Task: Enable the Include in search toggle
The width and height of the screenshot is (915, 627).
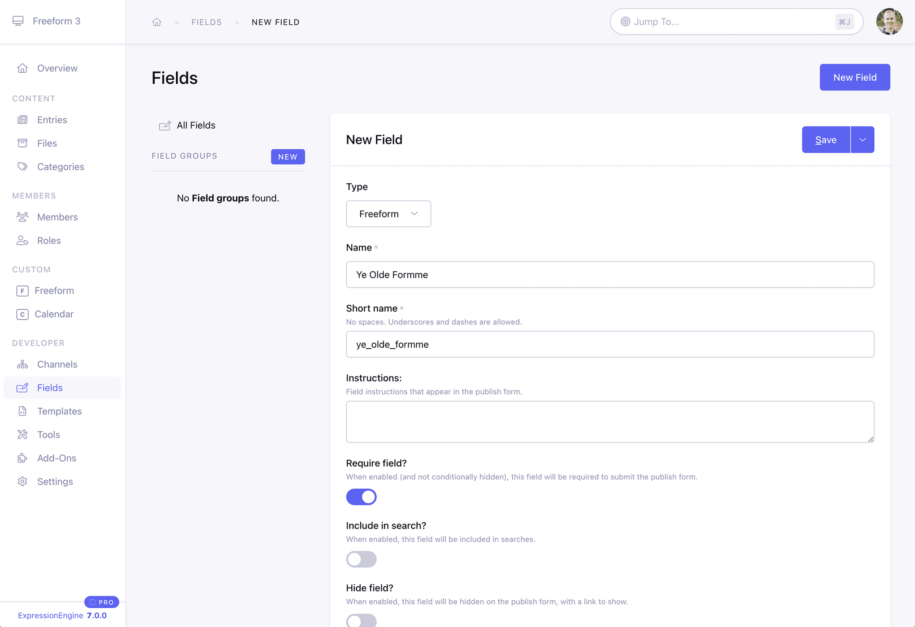Action: 361,559
